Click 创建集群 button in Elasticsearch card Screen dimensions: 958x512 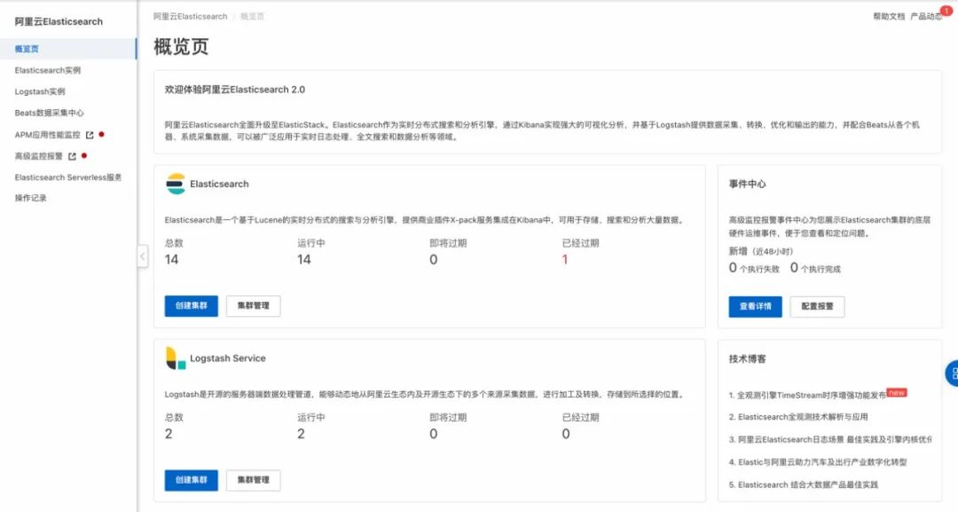point(192,306)
